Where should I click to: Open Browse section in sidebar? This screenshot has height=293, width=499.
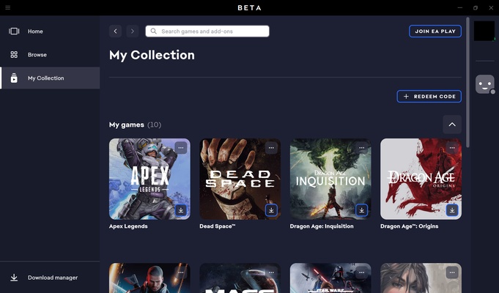50,55
